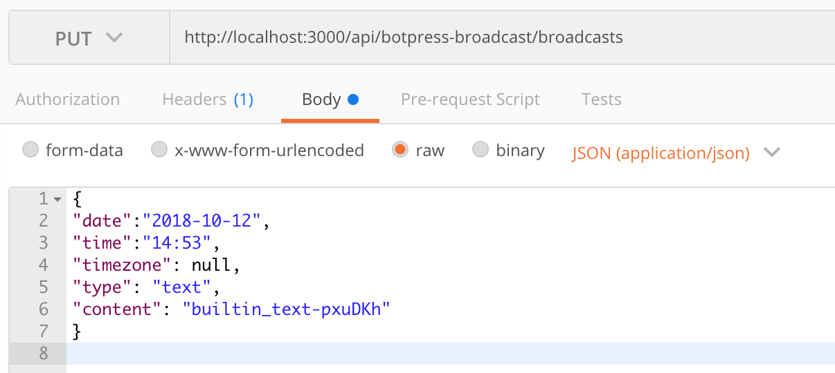835x373 pixels.
Task: Click the "time" key on line 3
Action: tap(102, 243)
